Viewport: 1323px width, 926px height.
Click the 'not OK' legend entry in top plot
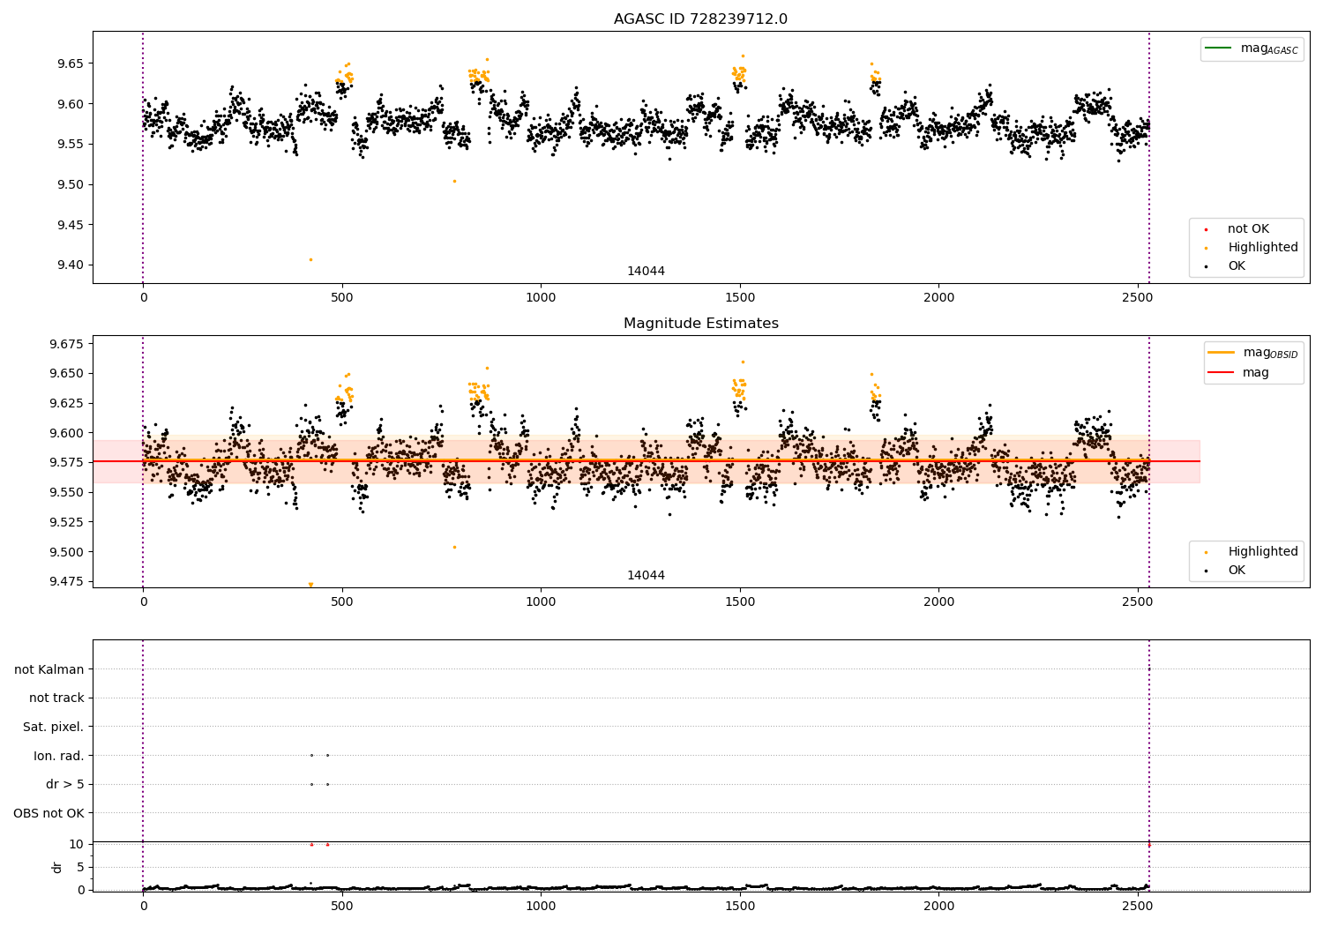[1248, 229]
